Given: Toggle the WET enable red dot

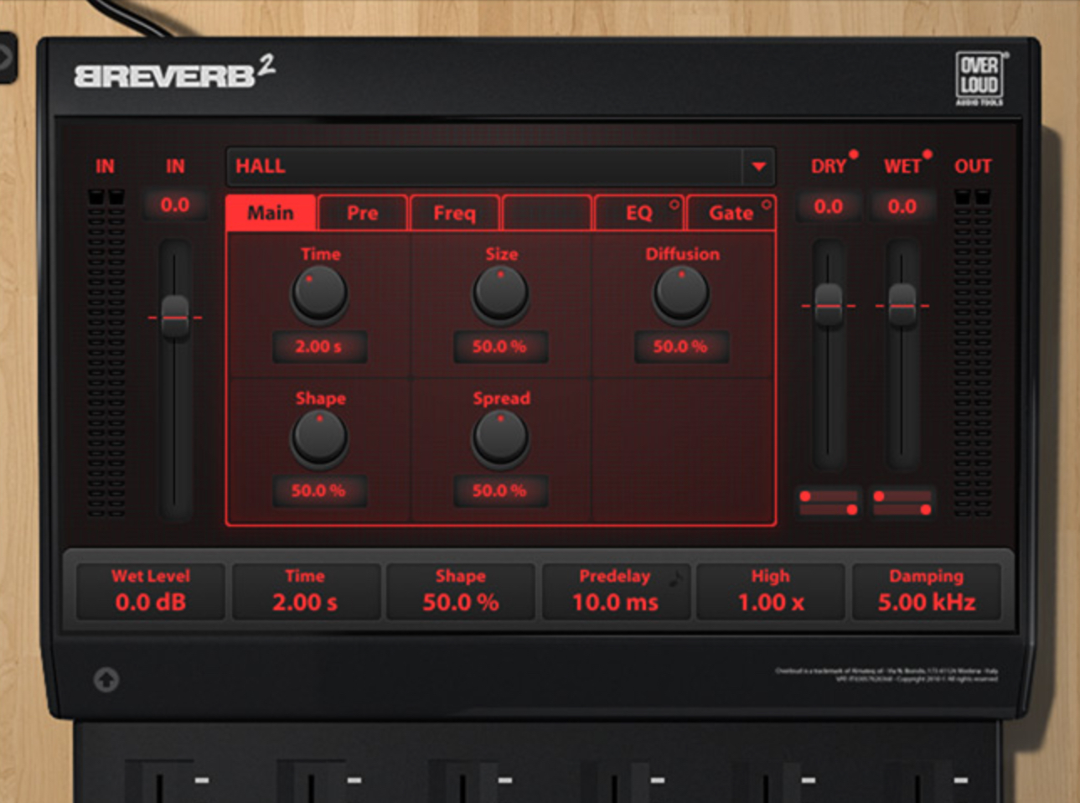Looking at the screenshot, I should pyautogui.click(x=927, y=154).
